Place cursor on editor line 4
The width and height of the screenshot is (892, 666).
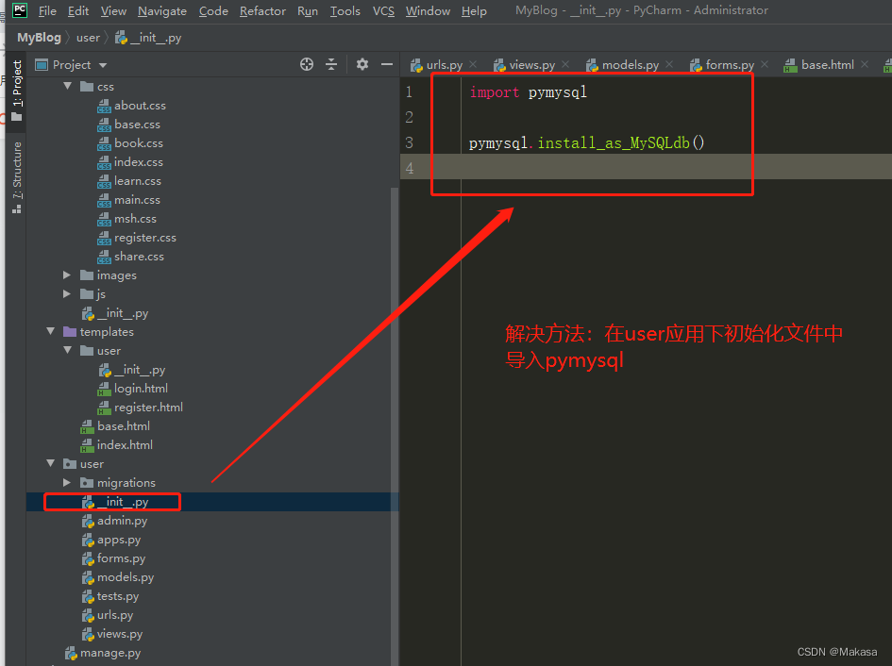pos(646,167)
